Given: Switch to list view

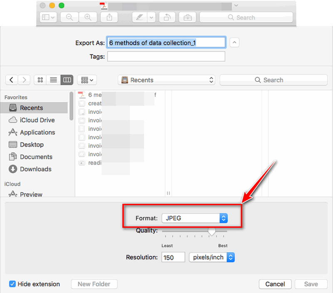Looking at the screenshot, I should tap(53, 80).
